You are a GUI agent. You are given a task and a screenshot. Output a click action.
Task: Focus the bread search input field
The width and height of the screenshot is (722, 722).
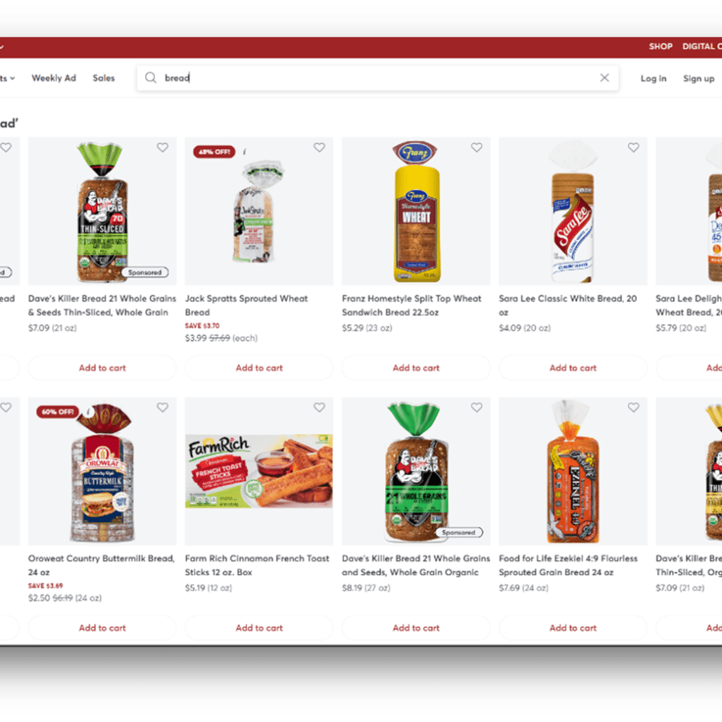(x=378, y=78)
